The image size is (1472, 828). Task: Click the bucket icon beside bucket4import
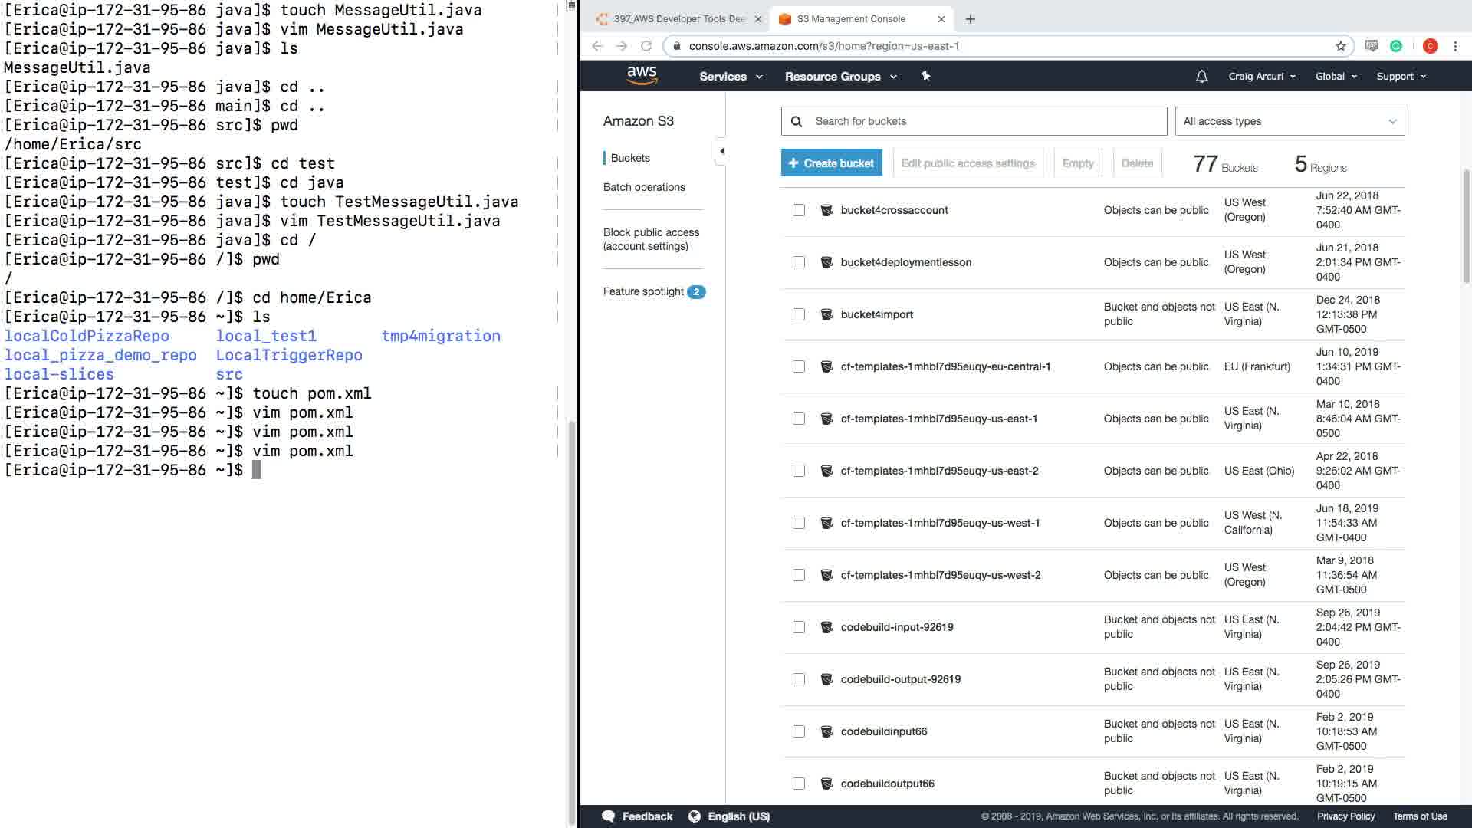point(826,314)
